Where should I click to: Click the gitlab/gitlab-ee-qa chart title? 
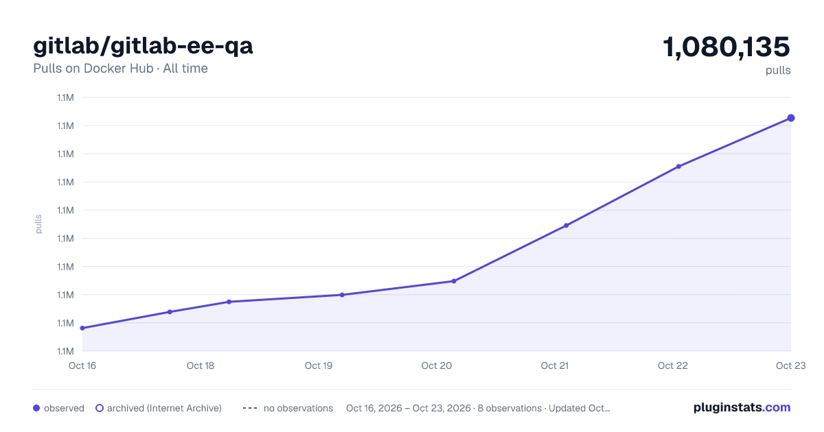pyautogui.click(x=143, y=46)
